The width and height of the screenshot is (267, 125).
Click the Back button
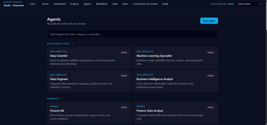[32, 4]
